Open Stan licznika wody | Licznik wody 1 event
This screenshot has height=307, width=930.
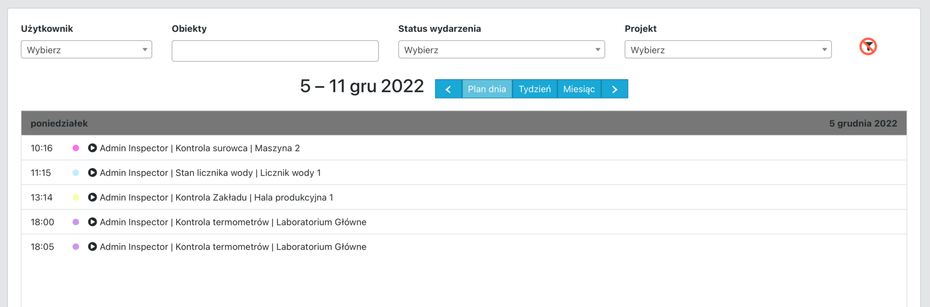tap(210, 173)
